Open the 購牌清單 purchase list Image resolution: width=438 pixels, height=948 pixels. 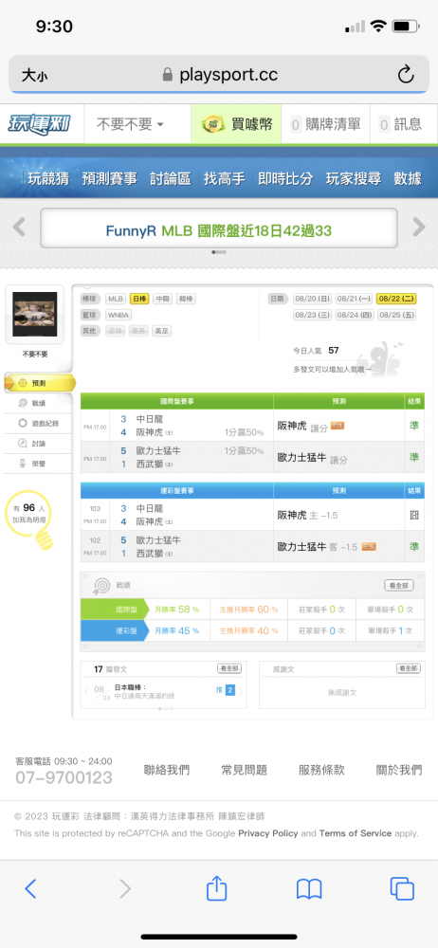(x=325, y=124)
